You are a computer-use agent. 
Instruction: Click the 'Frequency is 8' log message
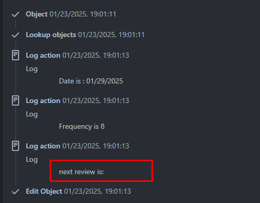click(x=82, y=127)
